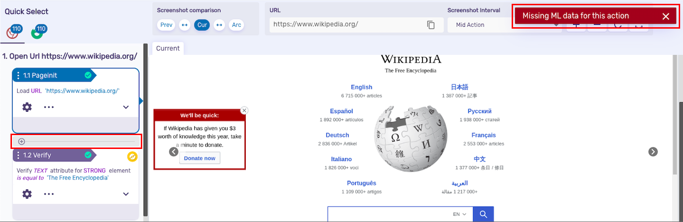Screen dimensions: 683x222
Task: Open the Русский Wikipedia link
Action: 480,111
